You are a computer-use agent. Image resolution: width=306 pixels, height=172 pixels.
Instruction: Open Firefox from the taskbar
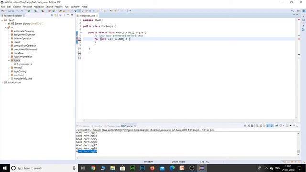(152, 168)
